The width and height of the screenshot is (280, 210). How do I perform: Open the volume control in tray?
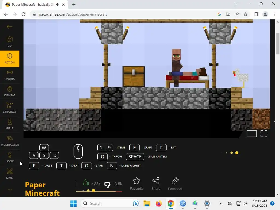[x=245, y=203]
